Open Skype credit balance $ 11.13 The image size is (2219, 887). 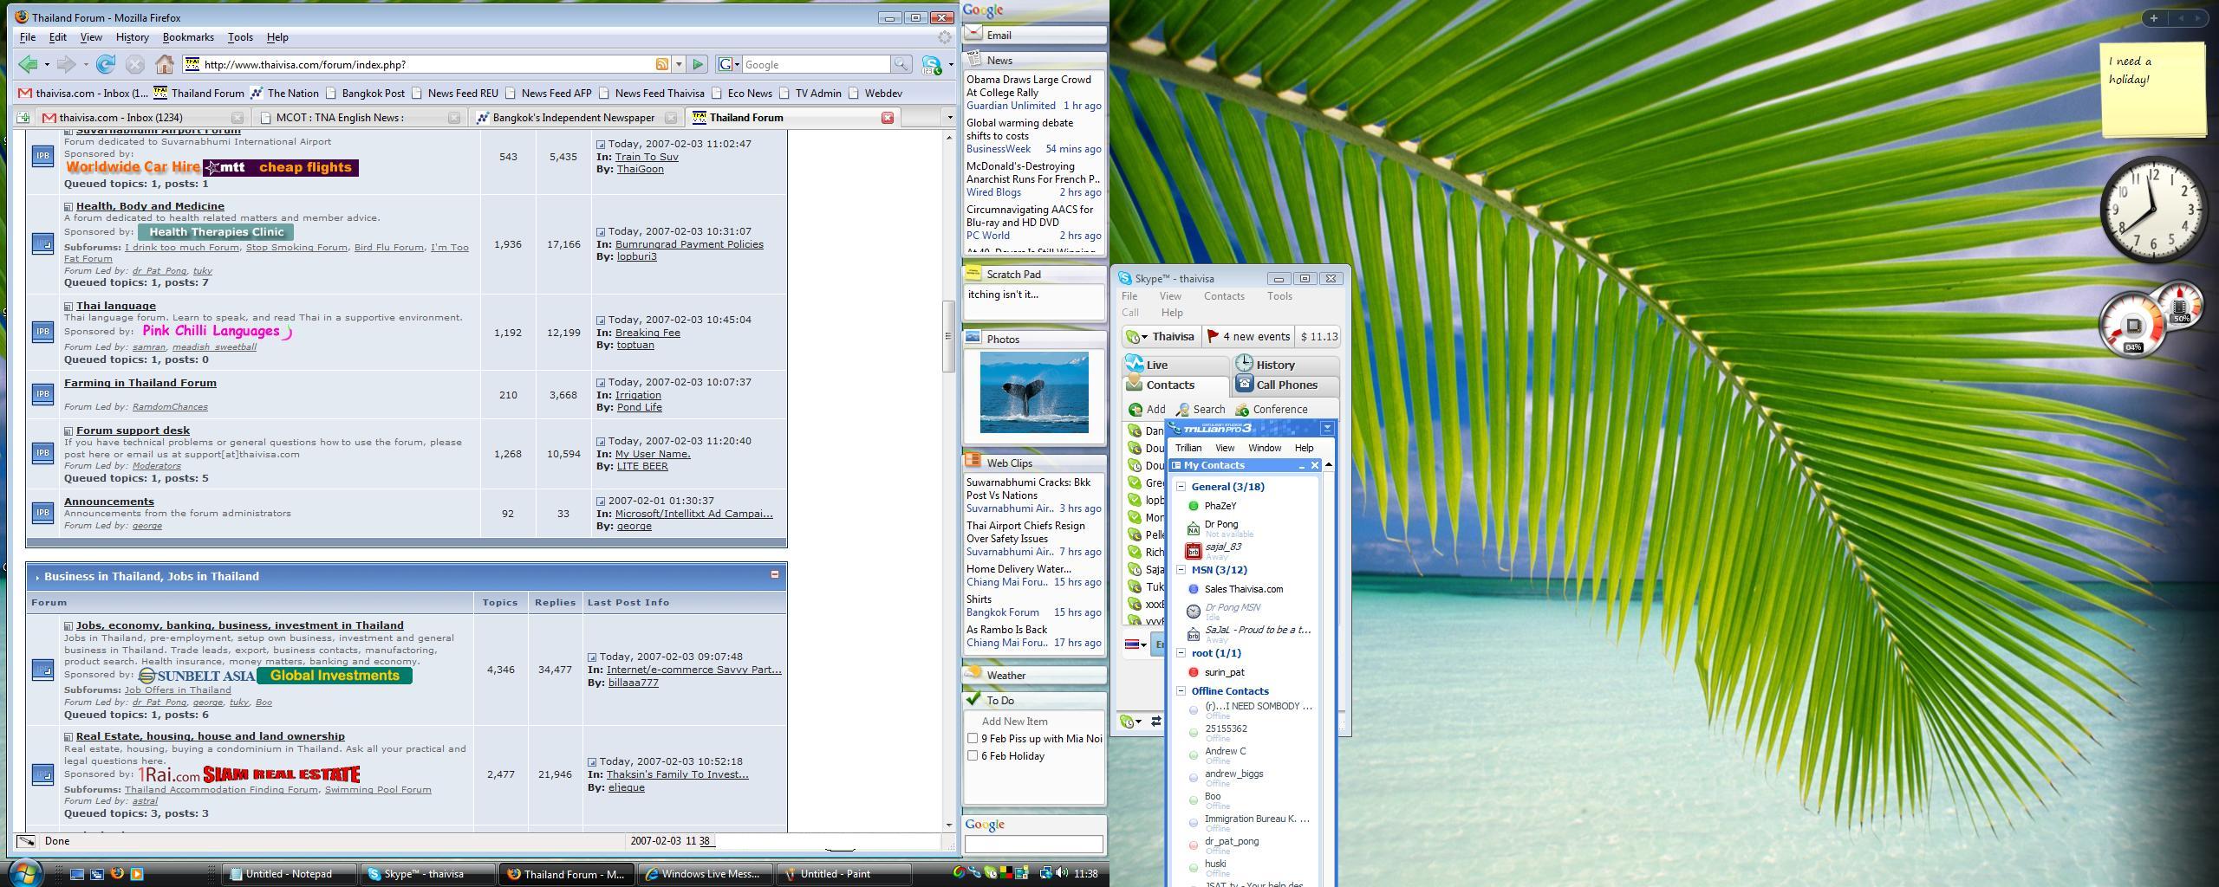1318,336
